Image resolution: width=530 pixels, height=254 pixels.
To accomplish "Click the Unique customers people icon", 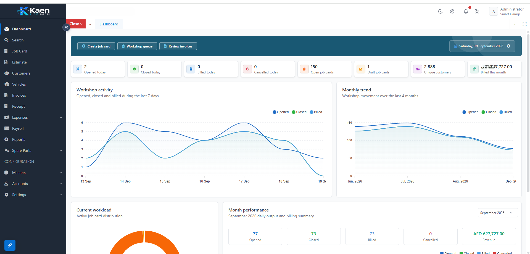I will coord(418,69).
